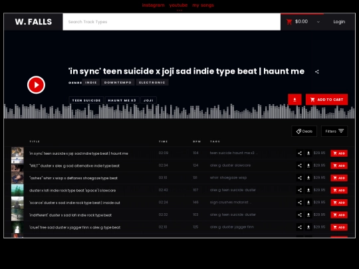Open the 'ashes' track thumbnail
The image size is (359, 269).
tap(17, 178)
